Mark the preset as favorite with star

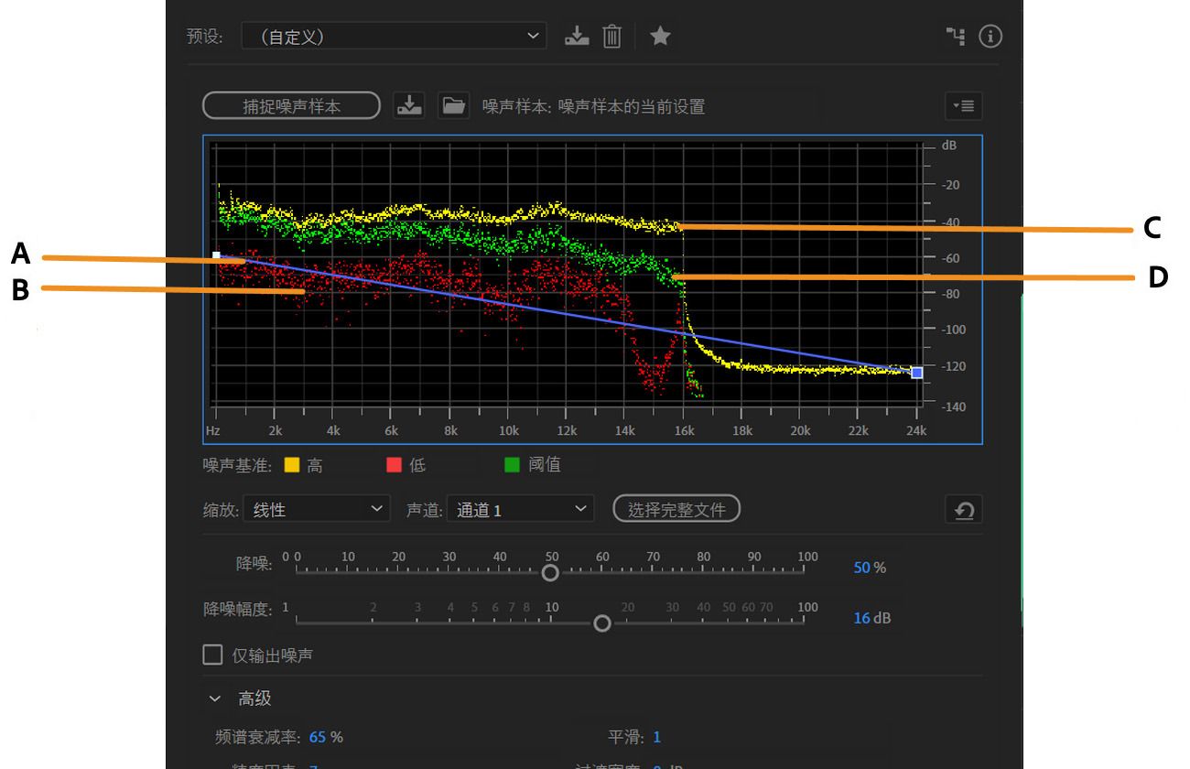[x=660, y=36]
